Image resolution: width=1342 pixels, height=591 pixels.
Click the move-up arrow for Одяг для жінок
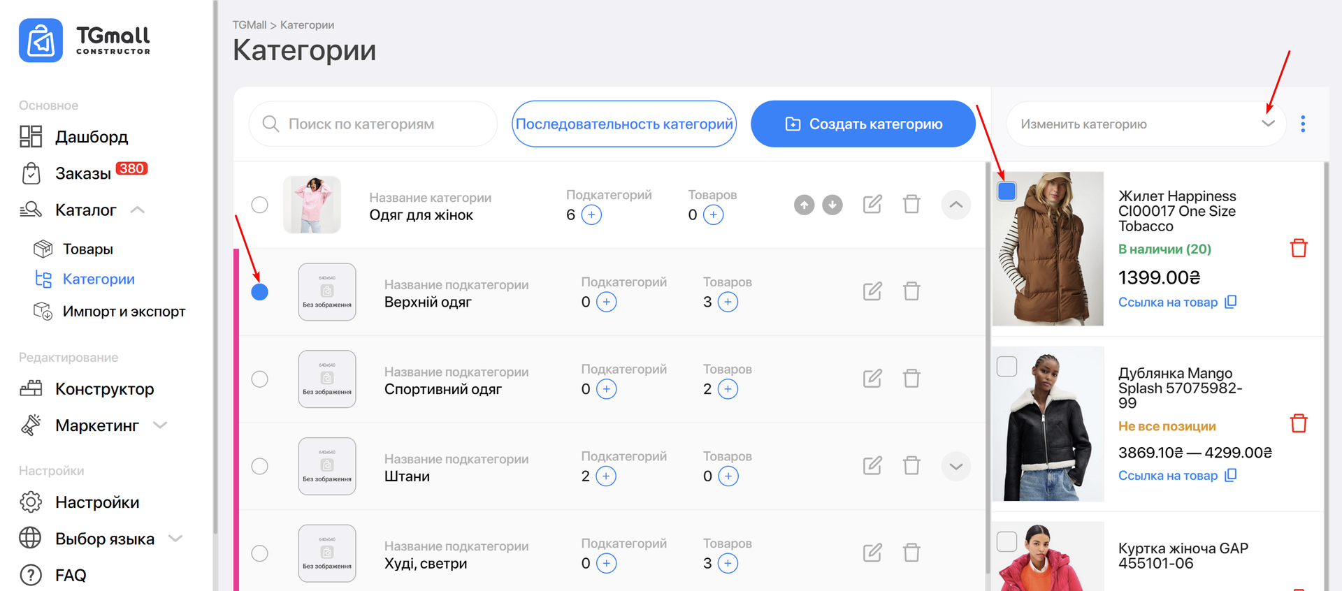tap(804, 205)
